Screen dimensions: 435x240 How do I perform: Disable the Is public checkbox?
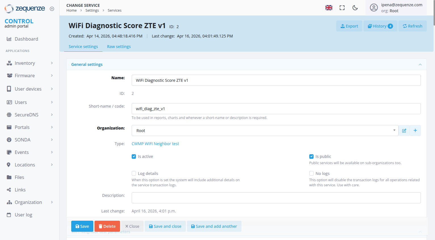coord(311,156)
